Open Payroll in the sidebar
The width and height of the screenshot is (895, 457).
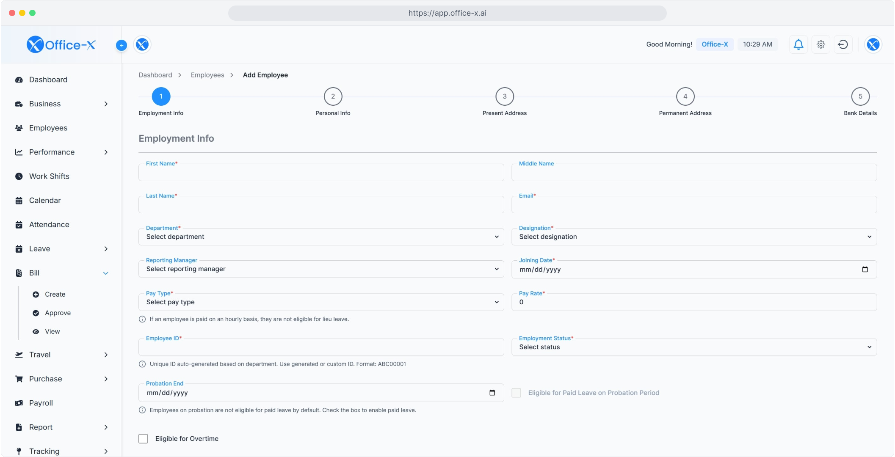tap(41, 403)
